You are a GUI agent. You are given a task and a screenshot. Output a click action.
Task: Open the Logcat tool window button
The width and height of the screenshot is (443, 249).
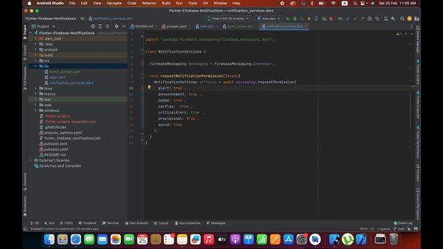[x=161, y=223]
